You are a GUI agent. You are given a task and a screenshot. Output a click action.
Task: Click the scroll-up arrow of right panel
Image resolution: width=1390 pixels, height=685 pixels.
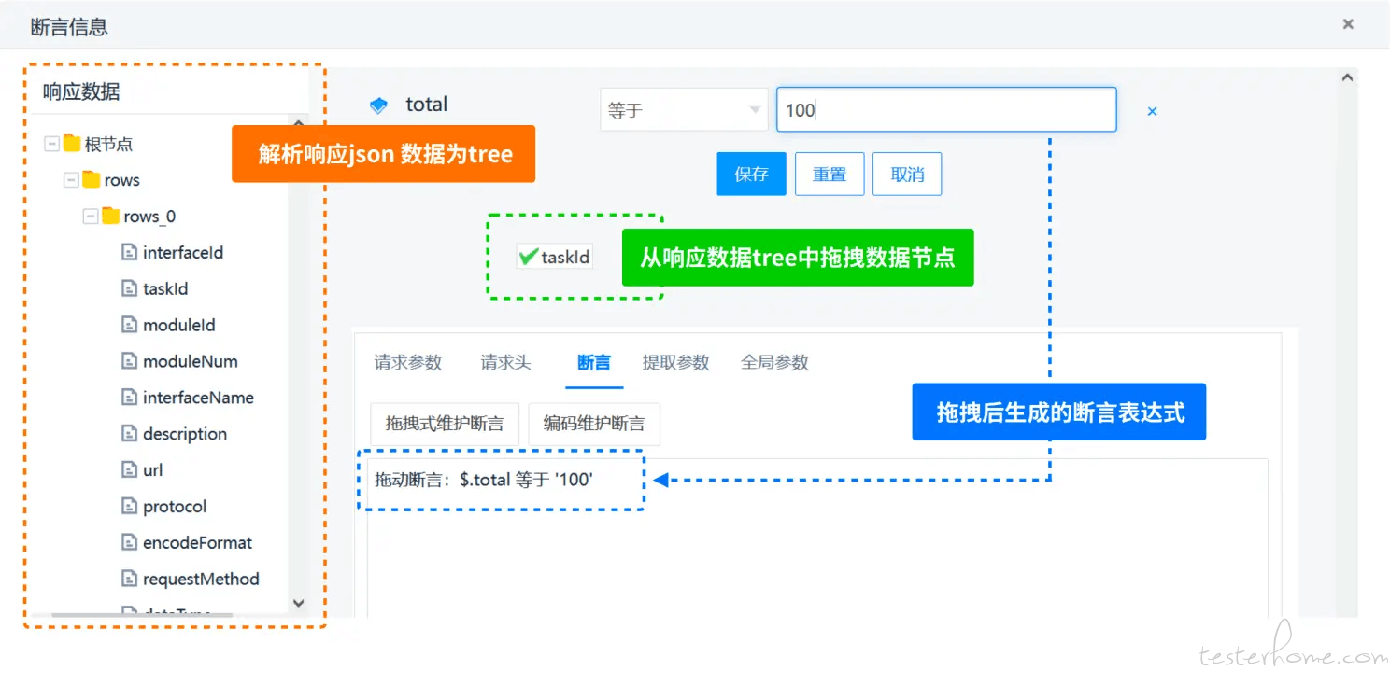pyautogui.click(x=1346, y=78)
